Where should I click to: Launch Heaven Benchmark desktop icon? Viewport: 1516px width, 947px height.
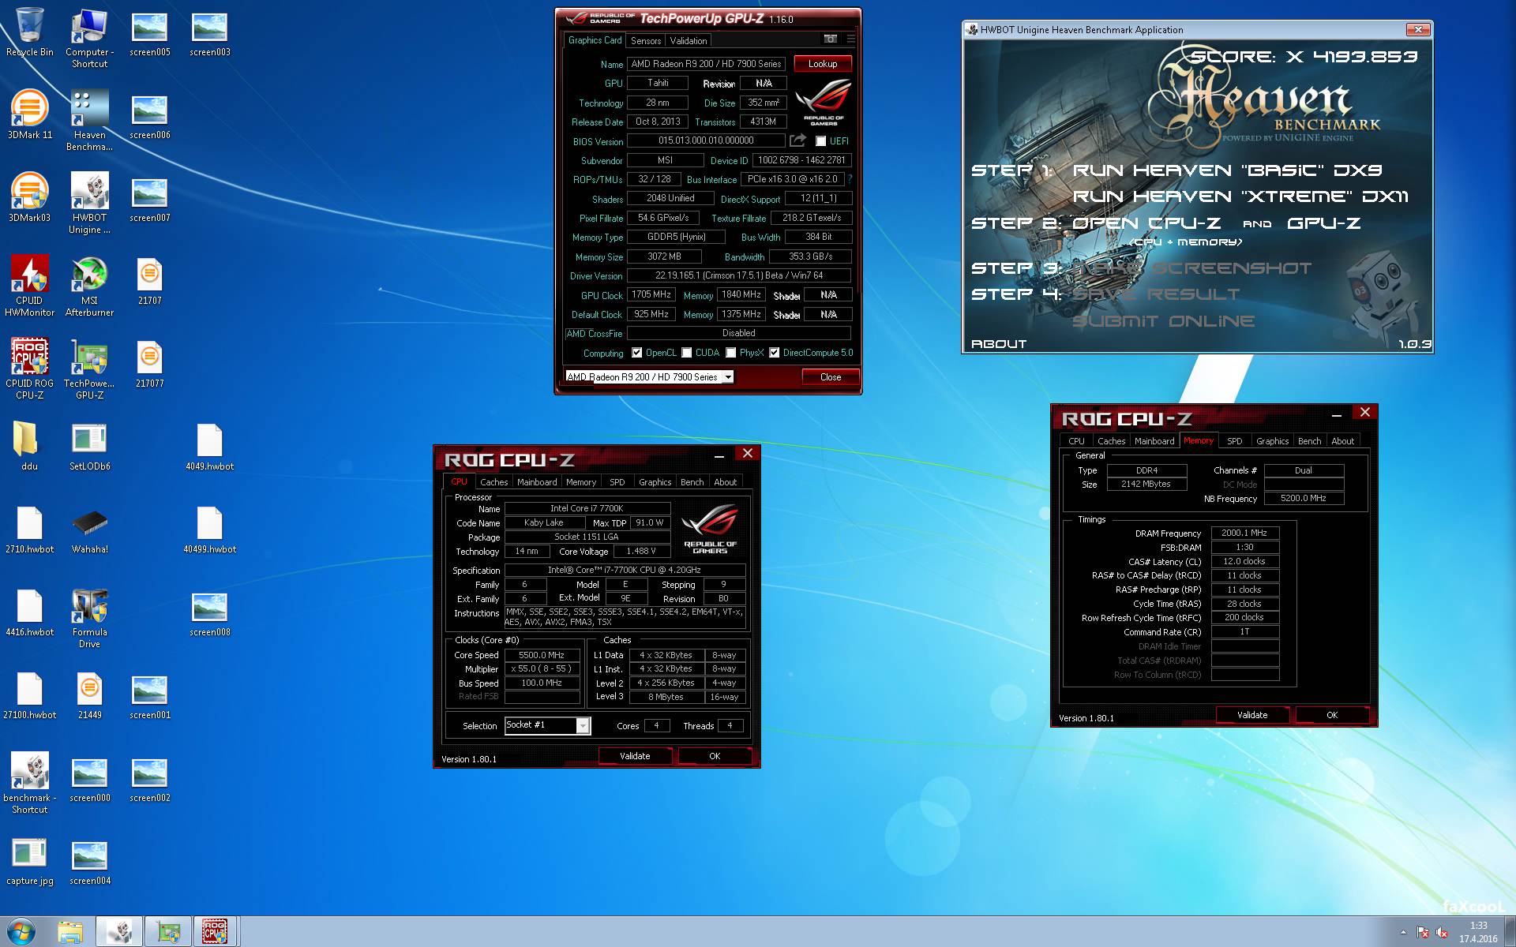(89, 120)
